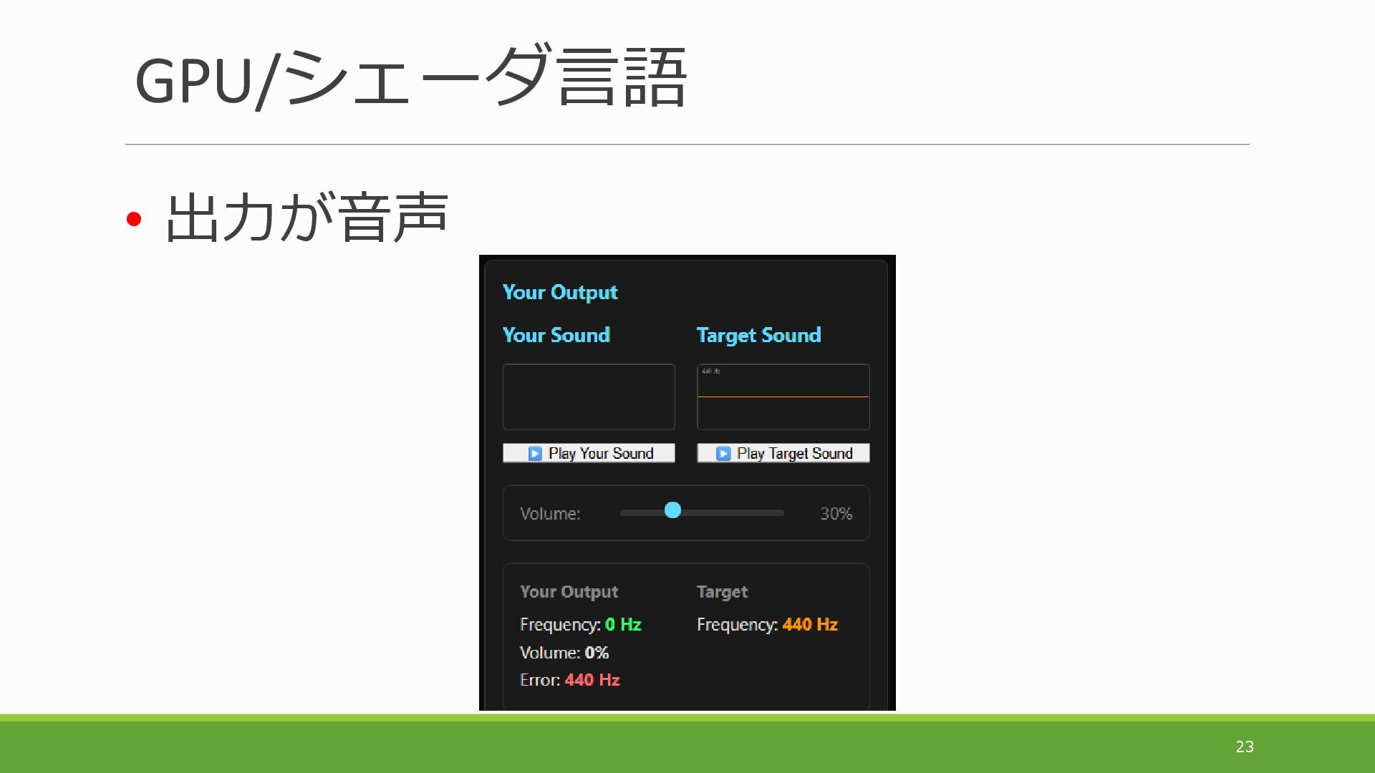The height and width of the screenshot is (773, 1375).
Task: Click the Volume slider handle
Action: coord(672,510)
